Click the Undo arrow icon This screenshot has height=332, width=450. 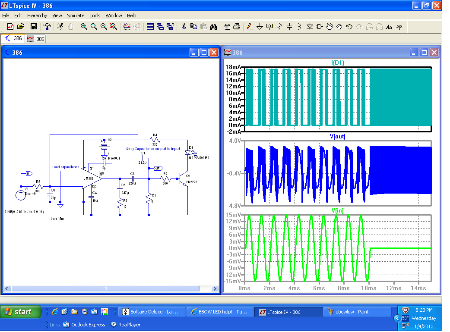pos(349,27)
